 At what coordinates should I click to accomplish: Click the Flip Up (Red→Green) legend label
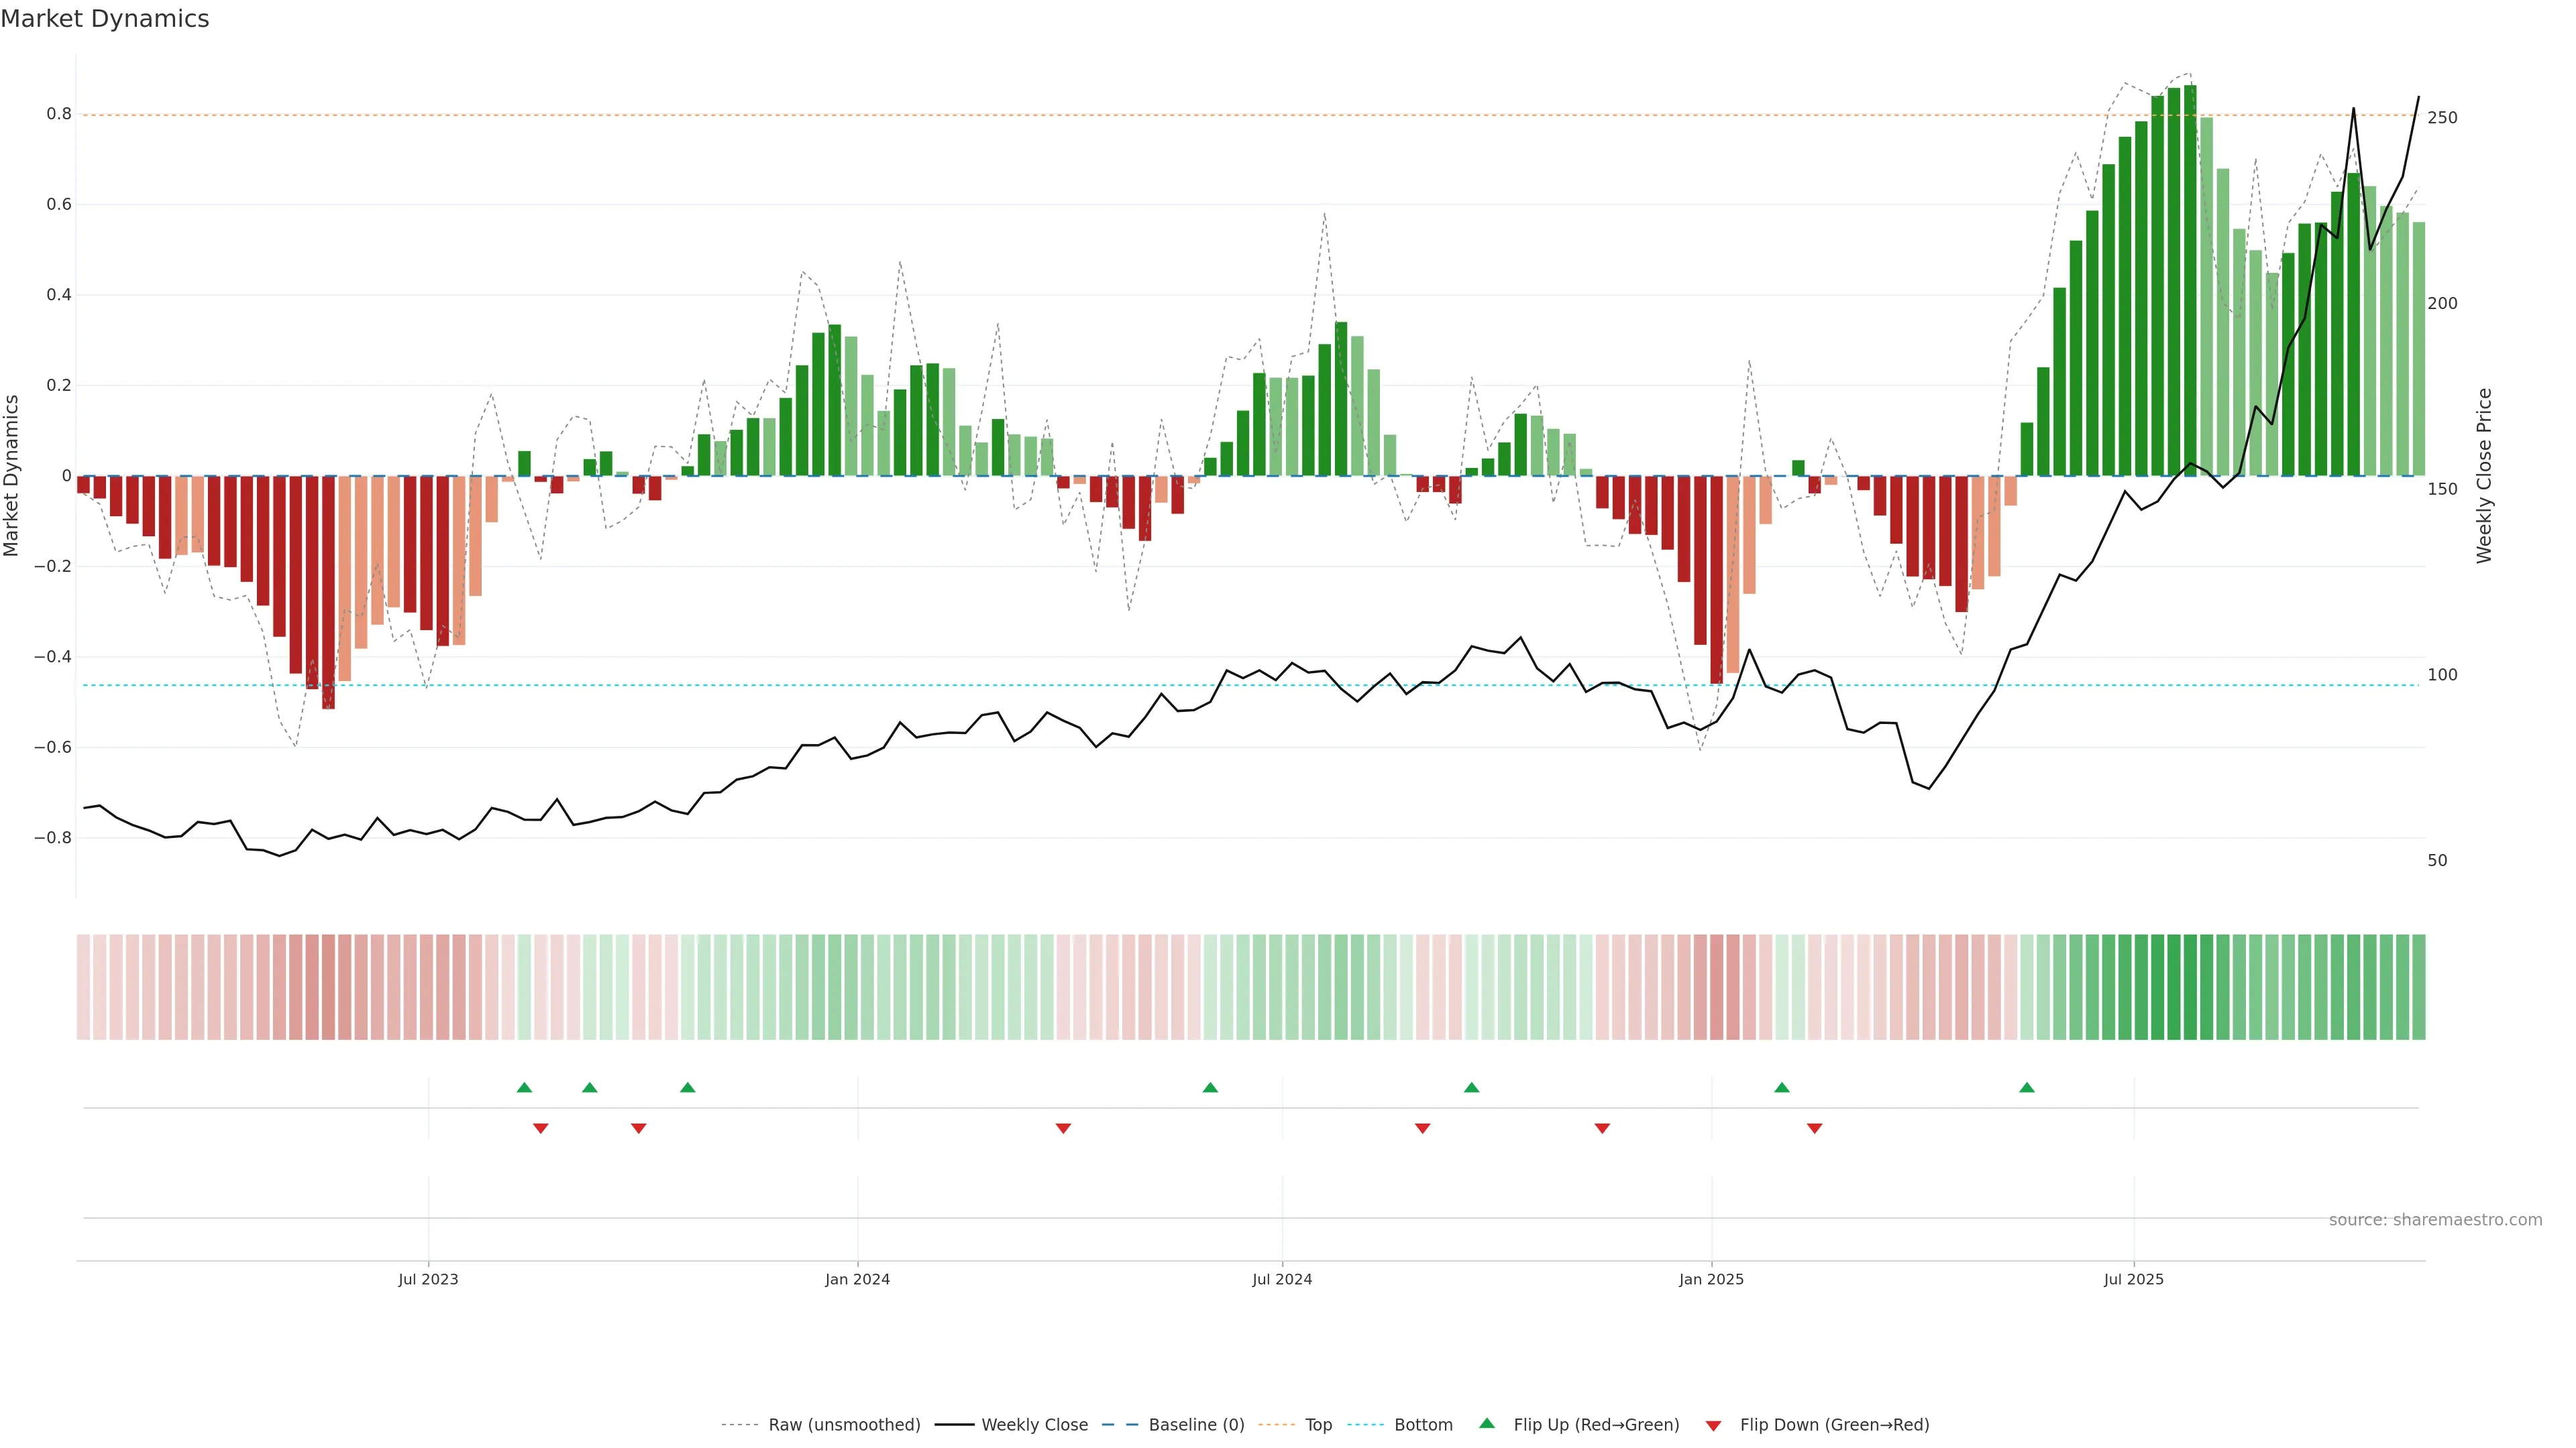tap(1596, 1425)
